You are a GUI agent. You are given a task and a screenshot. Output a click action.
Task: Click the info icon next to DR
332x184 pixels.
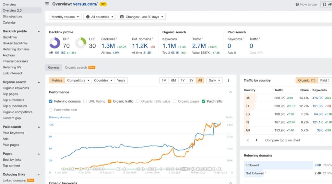click(x=68, y=38)
